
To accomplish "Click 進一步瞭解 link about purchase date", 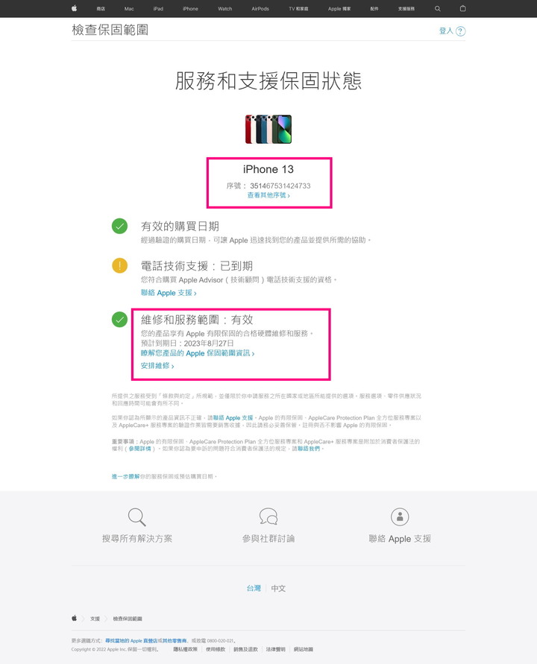I will pyautogui.click(x=125, y=476).
